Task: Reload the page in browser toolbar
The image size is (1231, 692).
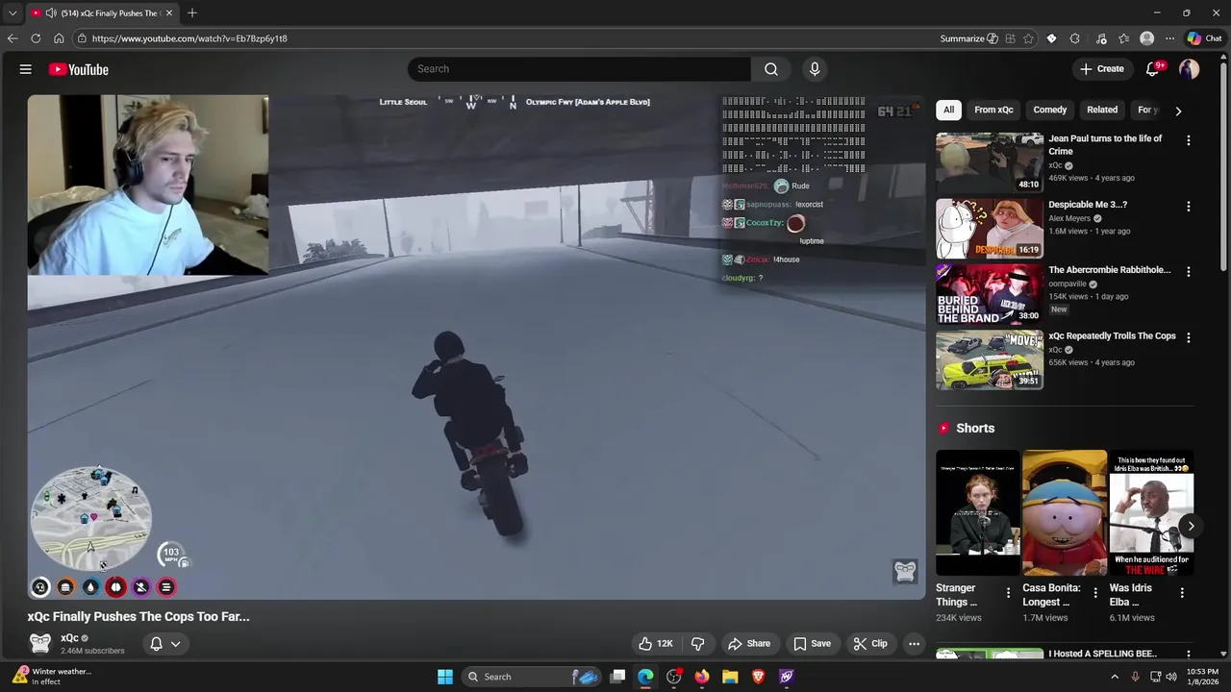Action: tap(36, 38)
